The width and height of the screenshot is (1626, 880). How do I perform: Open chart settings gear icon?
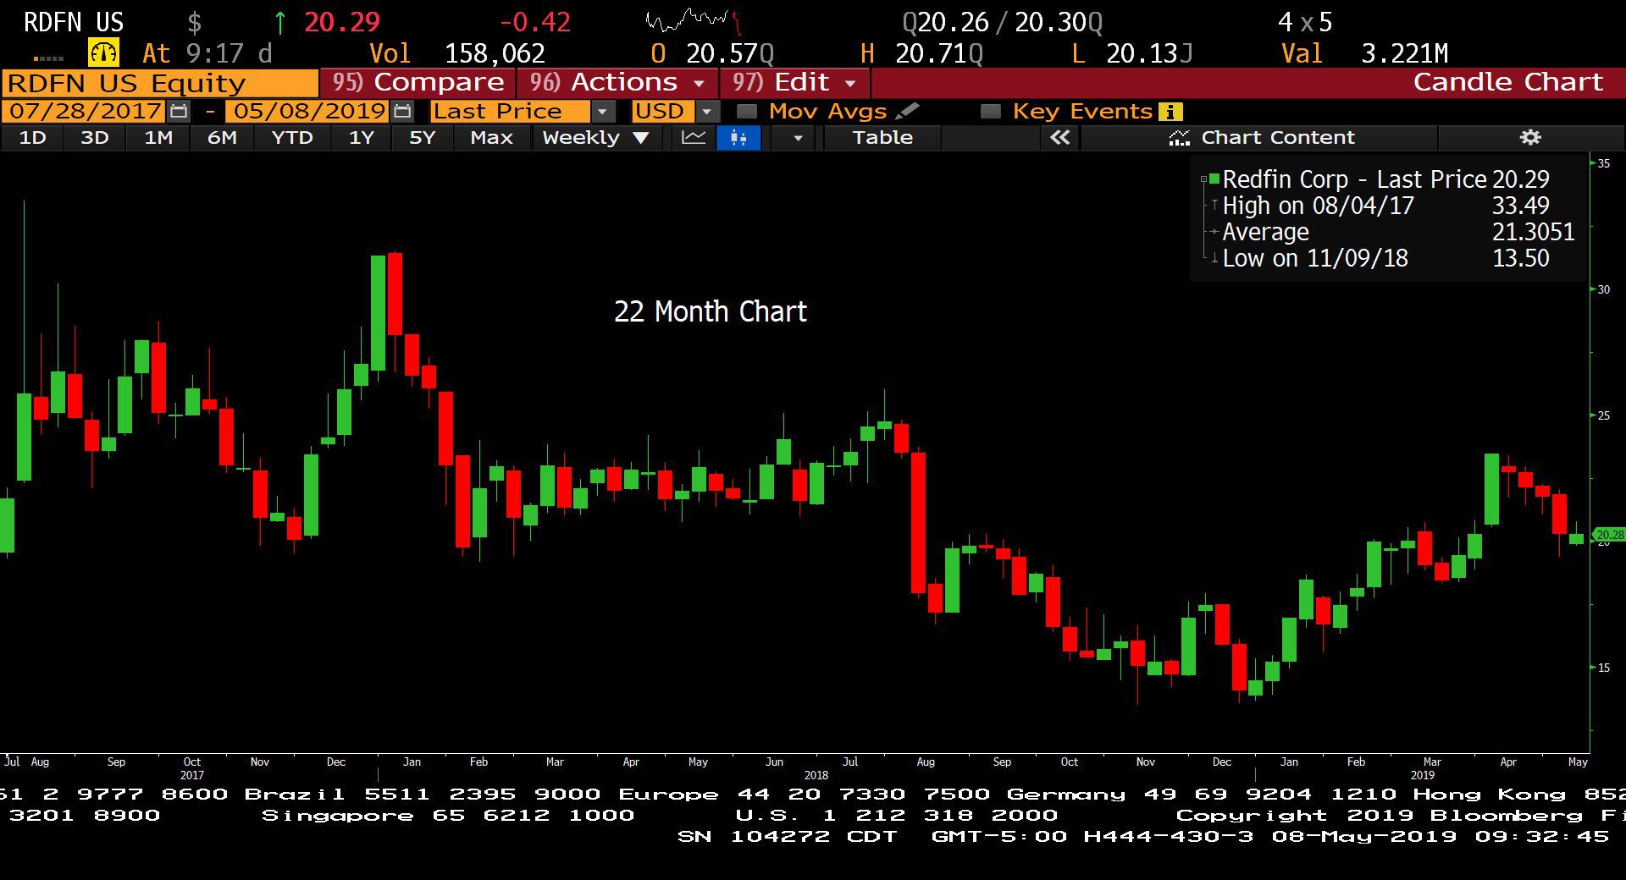pyautogui.click(x=1530, y=137)
